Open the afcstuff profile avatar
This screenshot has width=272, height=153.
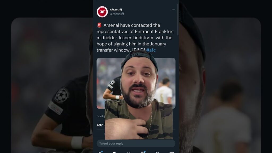pos(102,12)
